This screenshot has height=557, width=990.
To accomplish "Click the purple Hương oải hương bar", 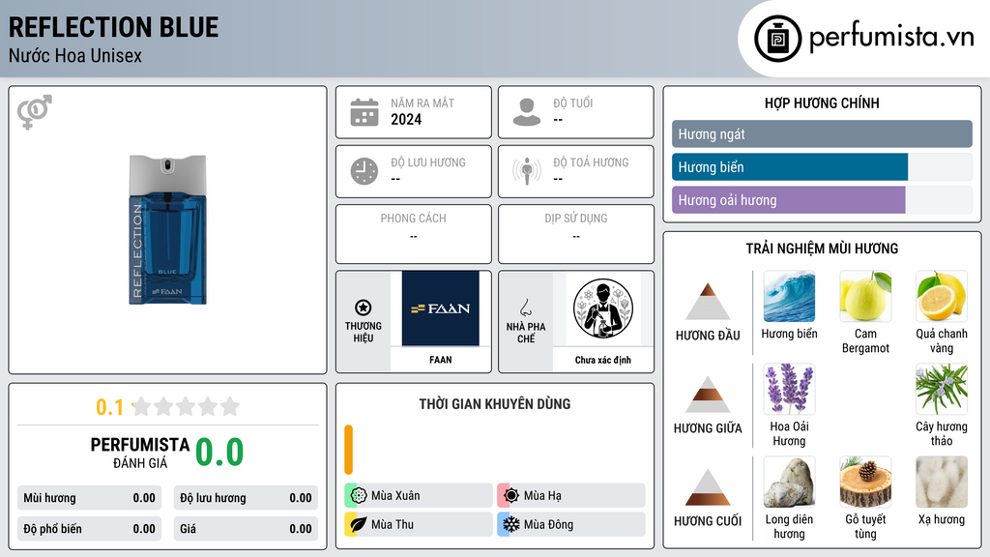I will [x=789, y=200].
